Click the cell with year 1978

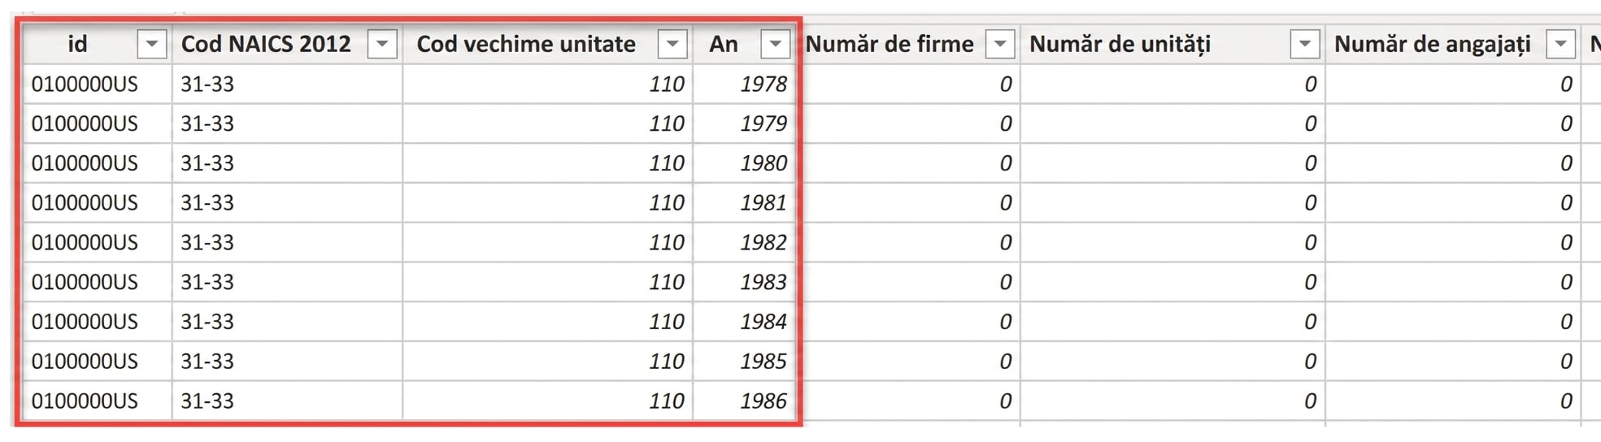coord(744,84)
